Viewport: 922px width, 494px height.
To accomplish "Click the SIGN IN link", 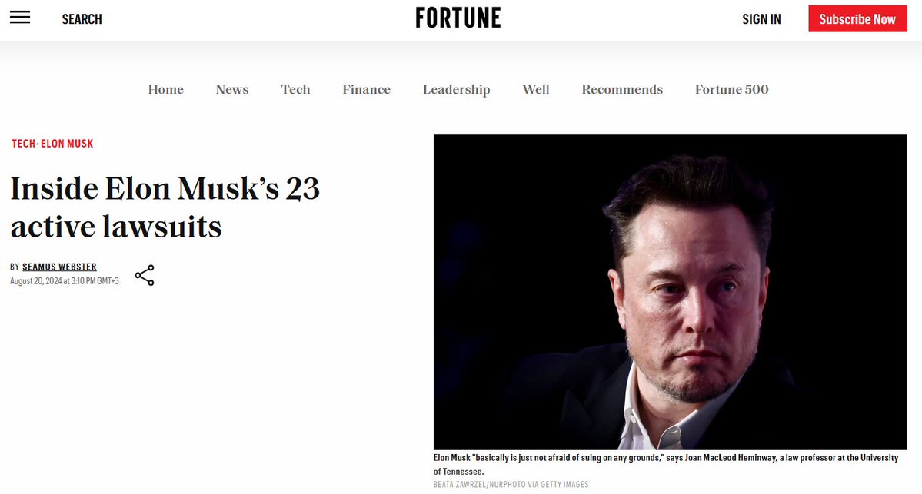I will 761,19.
